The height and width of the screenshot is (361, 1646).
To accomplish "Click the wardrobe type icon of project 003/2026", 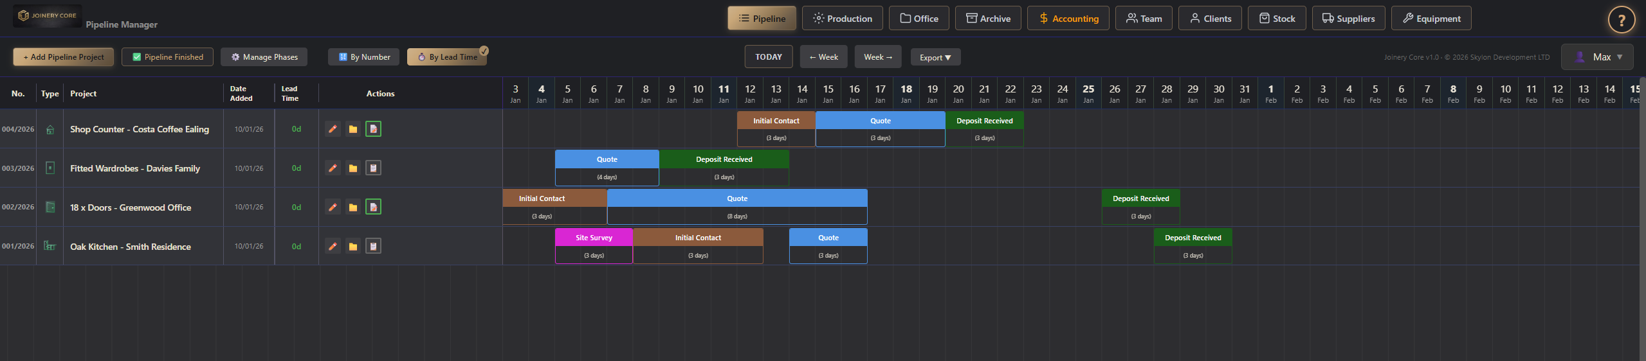I will (50, 168).
